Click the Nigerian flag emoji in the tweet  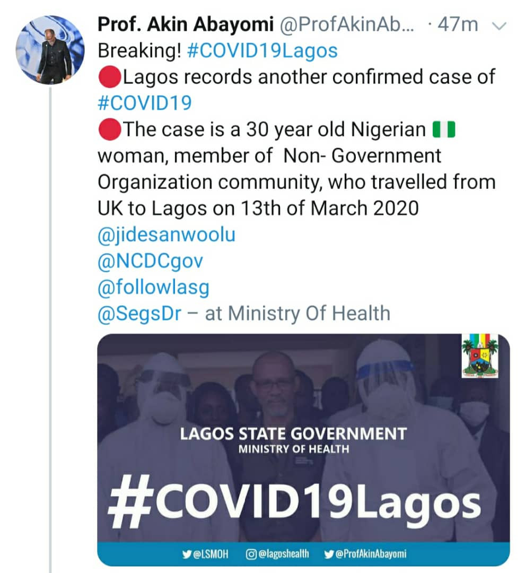444,129
